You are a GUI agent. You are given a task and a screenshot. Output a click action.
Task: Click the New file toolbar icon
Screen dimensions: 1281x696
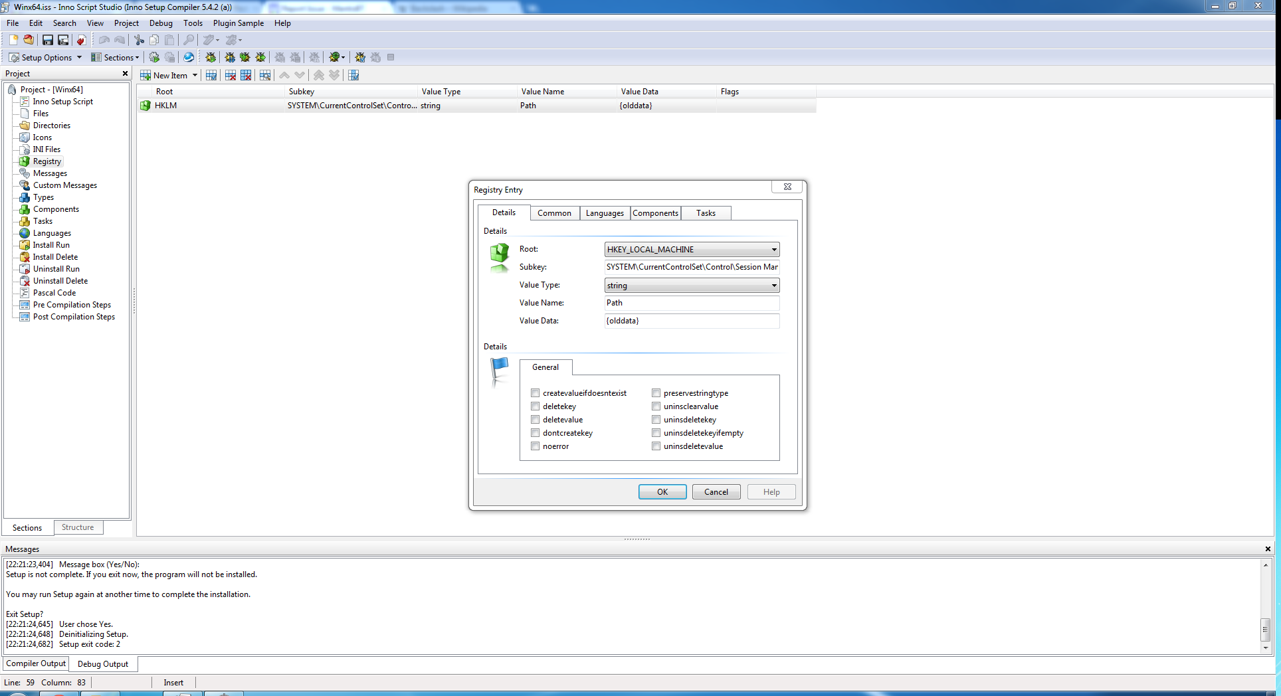(x=13, y=40)
